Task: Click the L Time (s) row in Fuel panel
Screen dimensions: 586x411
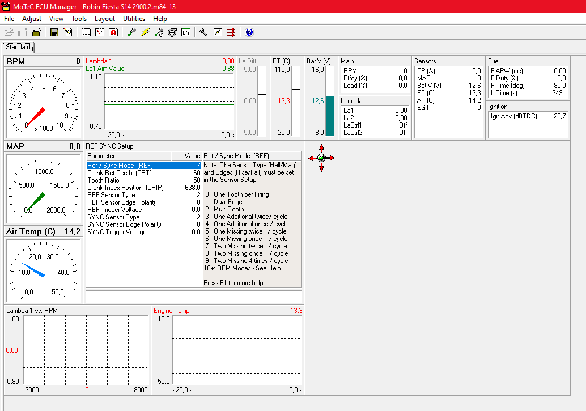Action: pos(528,93)
